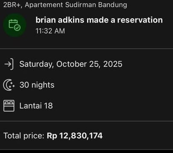
Task: Select the Lantai 18 room label
Action: (36, 106)
